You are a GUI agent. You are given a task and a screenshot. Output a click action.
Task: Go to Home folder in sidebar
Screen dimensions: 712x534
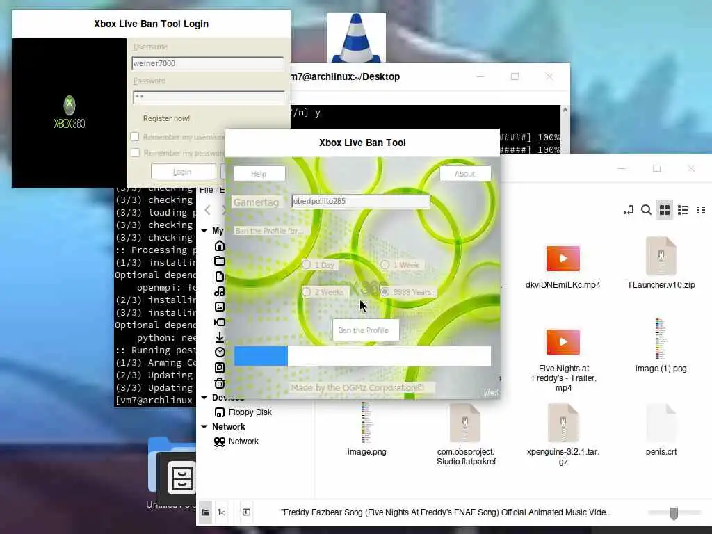[219, 245]
